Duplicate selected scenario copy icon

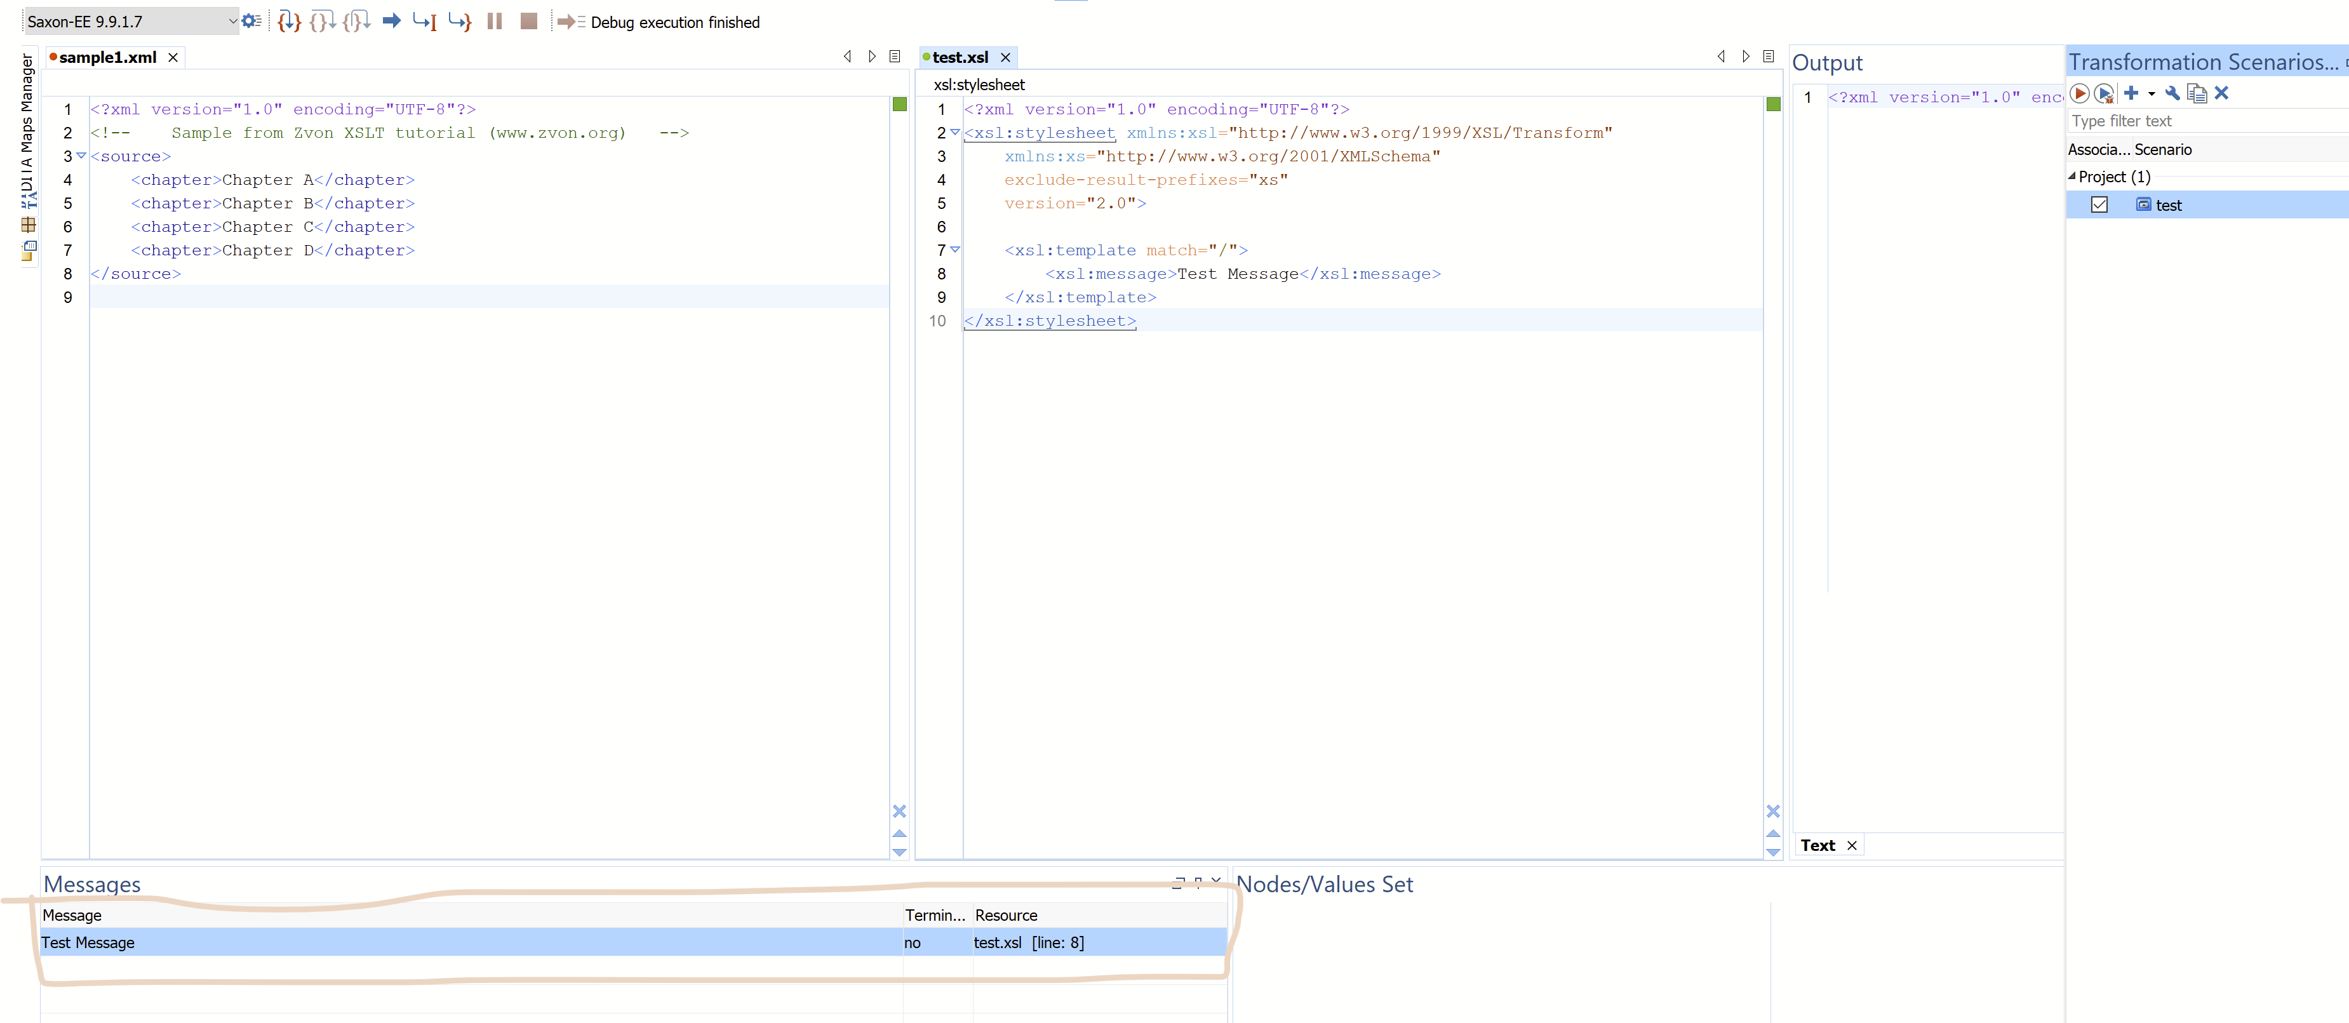tap(2197, 93)
